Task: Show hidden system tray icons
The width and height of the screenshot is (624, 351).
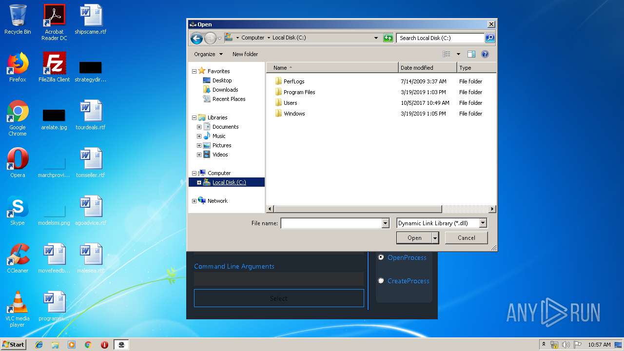Action: pos(544,345)
